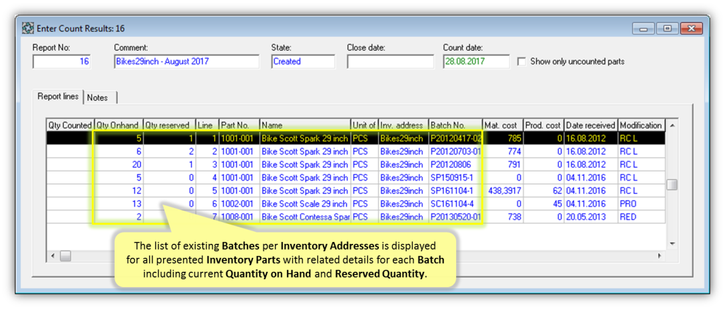Click the grid's vertical scrollbar down arrow
The width and height of the screenshot is (725, 309).
tap(672, 243)
